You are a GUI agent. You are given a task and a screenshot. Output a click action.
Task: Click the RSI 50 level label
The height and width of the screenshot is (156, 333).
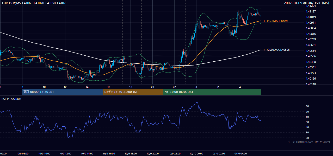[307, 122]
